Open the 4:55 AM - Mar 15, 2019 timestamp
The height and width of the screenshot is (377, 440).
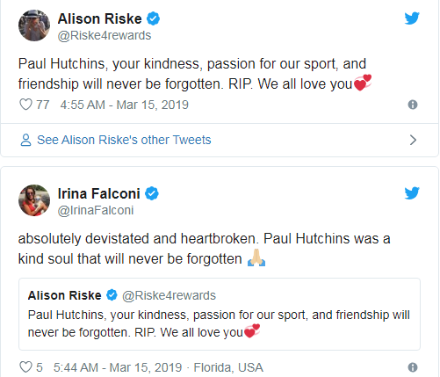[125, 105]
